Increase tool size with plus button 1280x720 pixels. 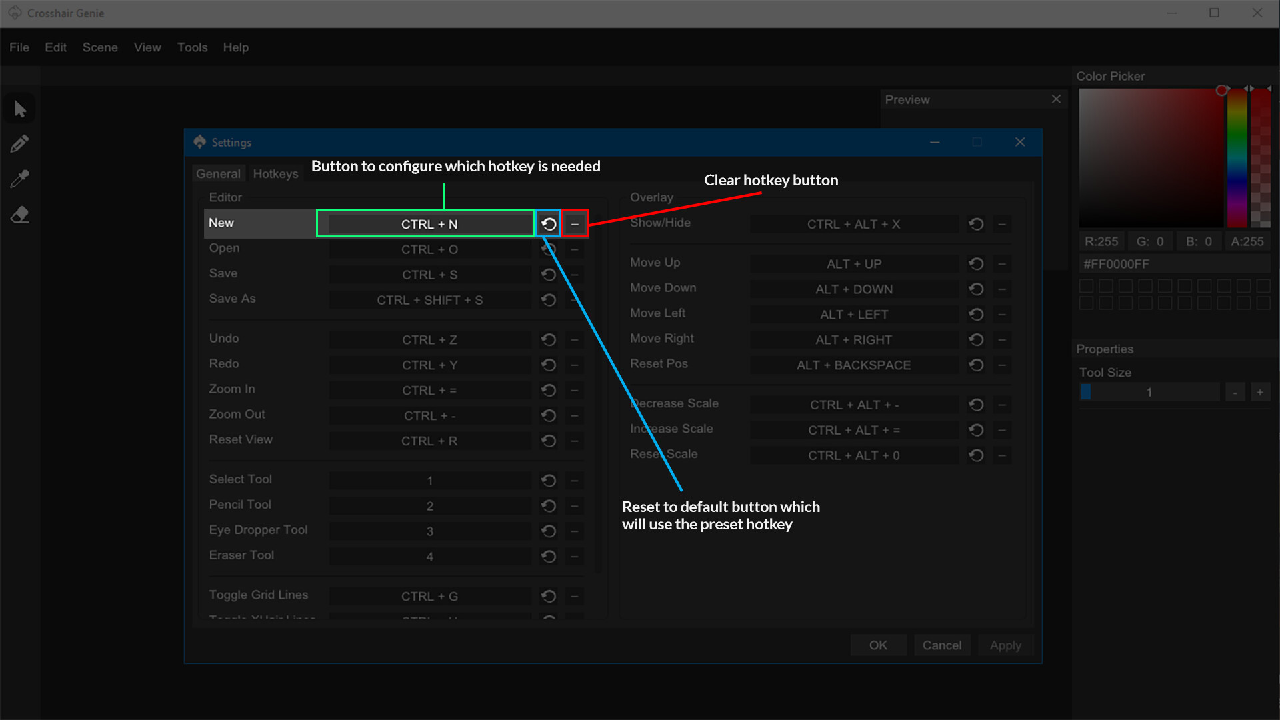1260,392
